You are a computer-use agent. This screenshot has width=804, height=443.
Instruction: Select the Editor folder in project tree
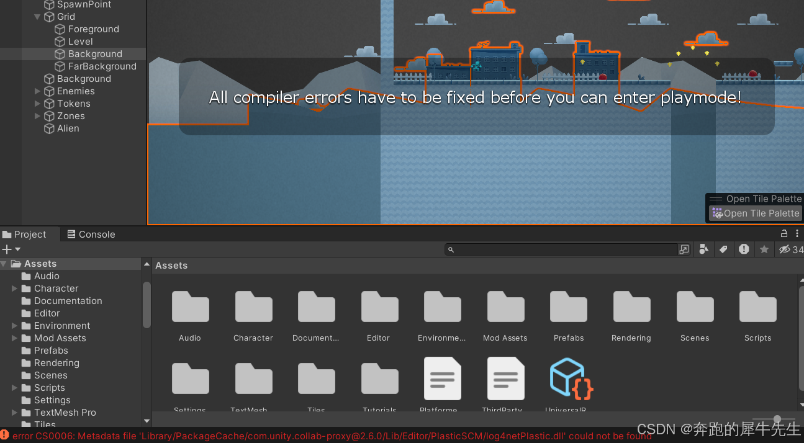coord(47,313)
